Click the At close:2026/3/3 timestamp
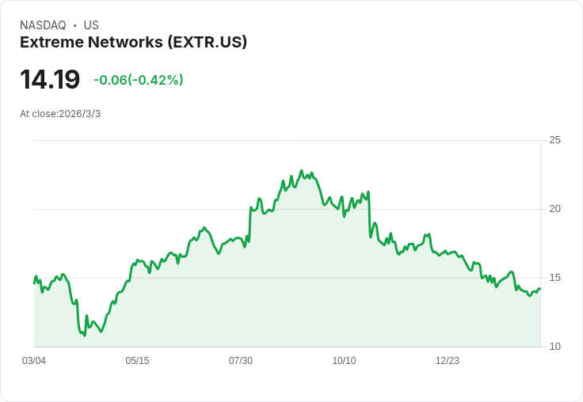Image resolution: width=583 pixels, height=402 pixels. [x=60, y=114]
